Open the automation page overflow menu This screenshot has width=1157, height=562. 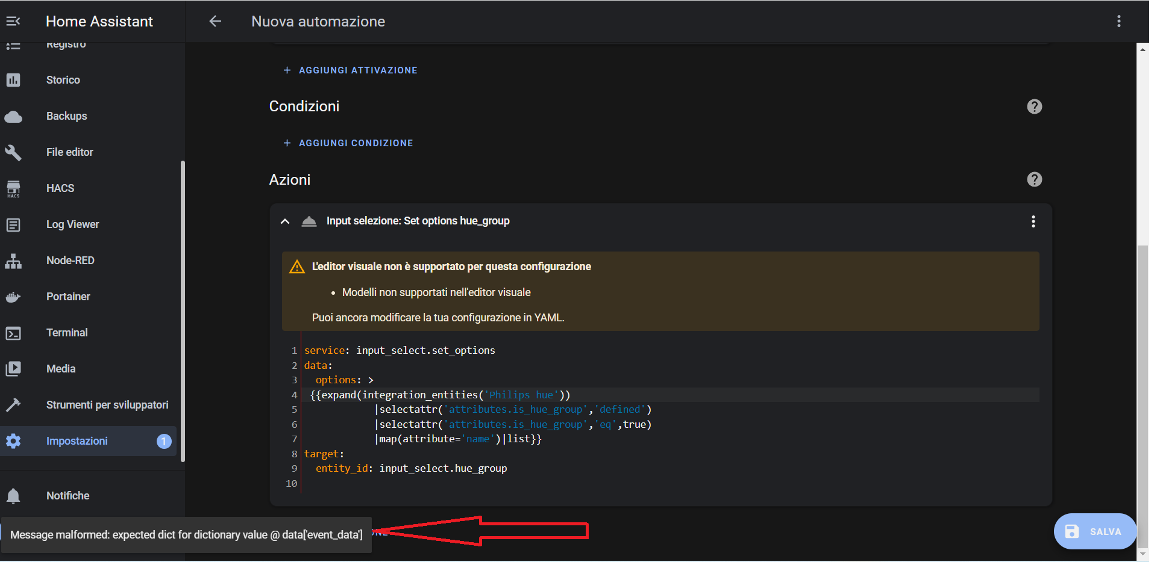[x=1119, y=21]
